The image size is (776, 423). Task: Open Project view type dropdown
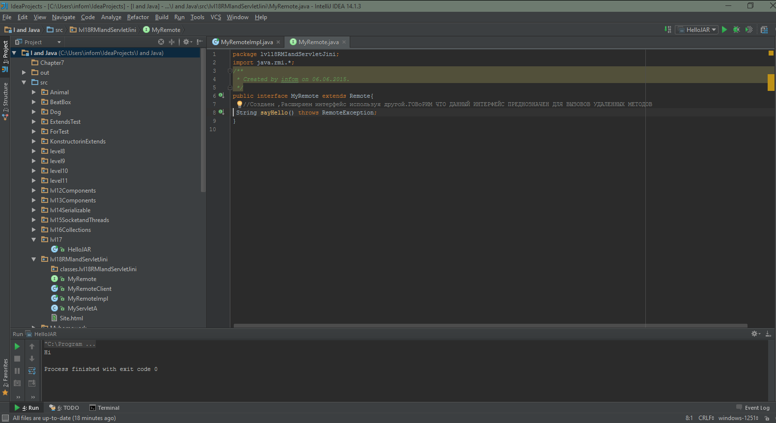coord(38,42)
